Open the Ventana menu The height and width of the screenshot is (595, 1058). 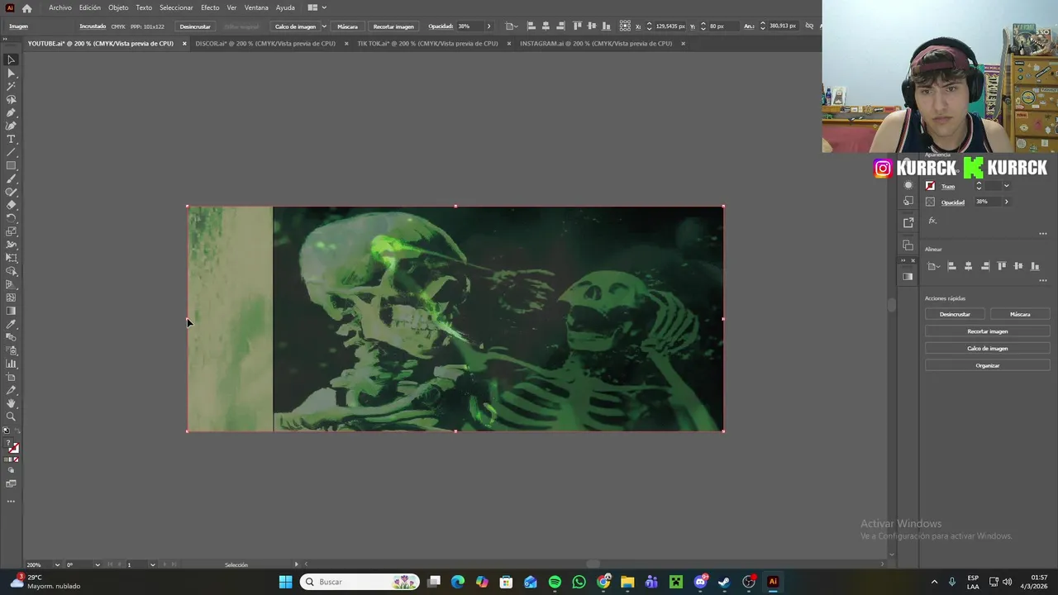256,7
